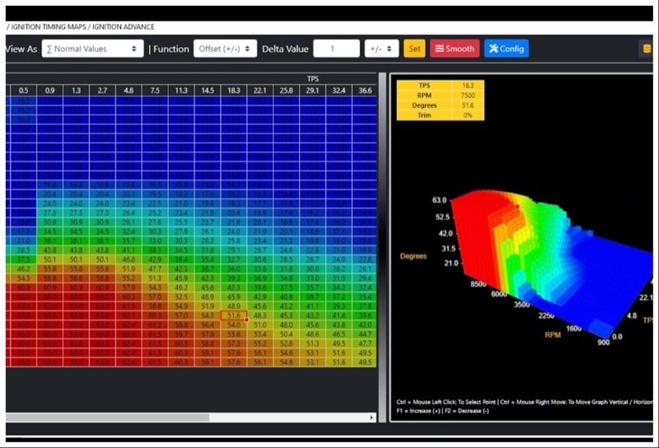Click in the Delta Value input field
659x448 pixels.
[x=336, y=49]
